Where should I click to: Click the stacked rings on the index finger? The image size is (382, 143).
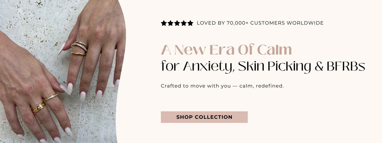click(79, 48)
